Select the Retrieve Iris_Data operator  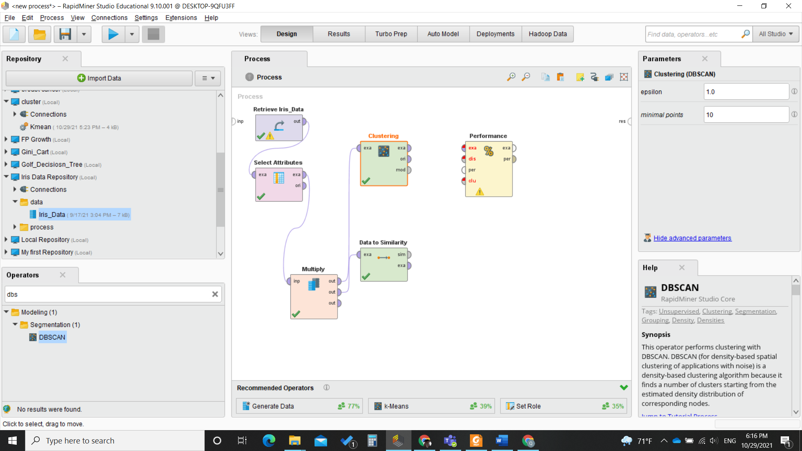[x=279, y=128]
